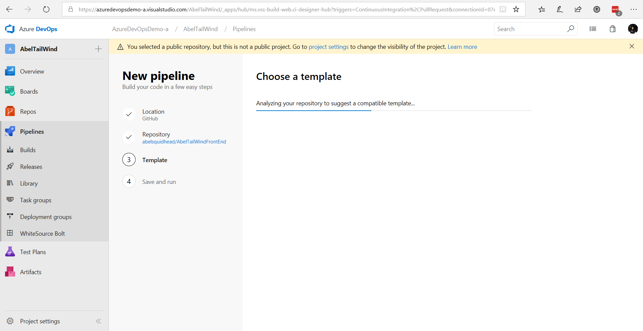
Task: Click the repository analysis progress bar
Action: [x=394, y=110]
